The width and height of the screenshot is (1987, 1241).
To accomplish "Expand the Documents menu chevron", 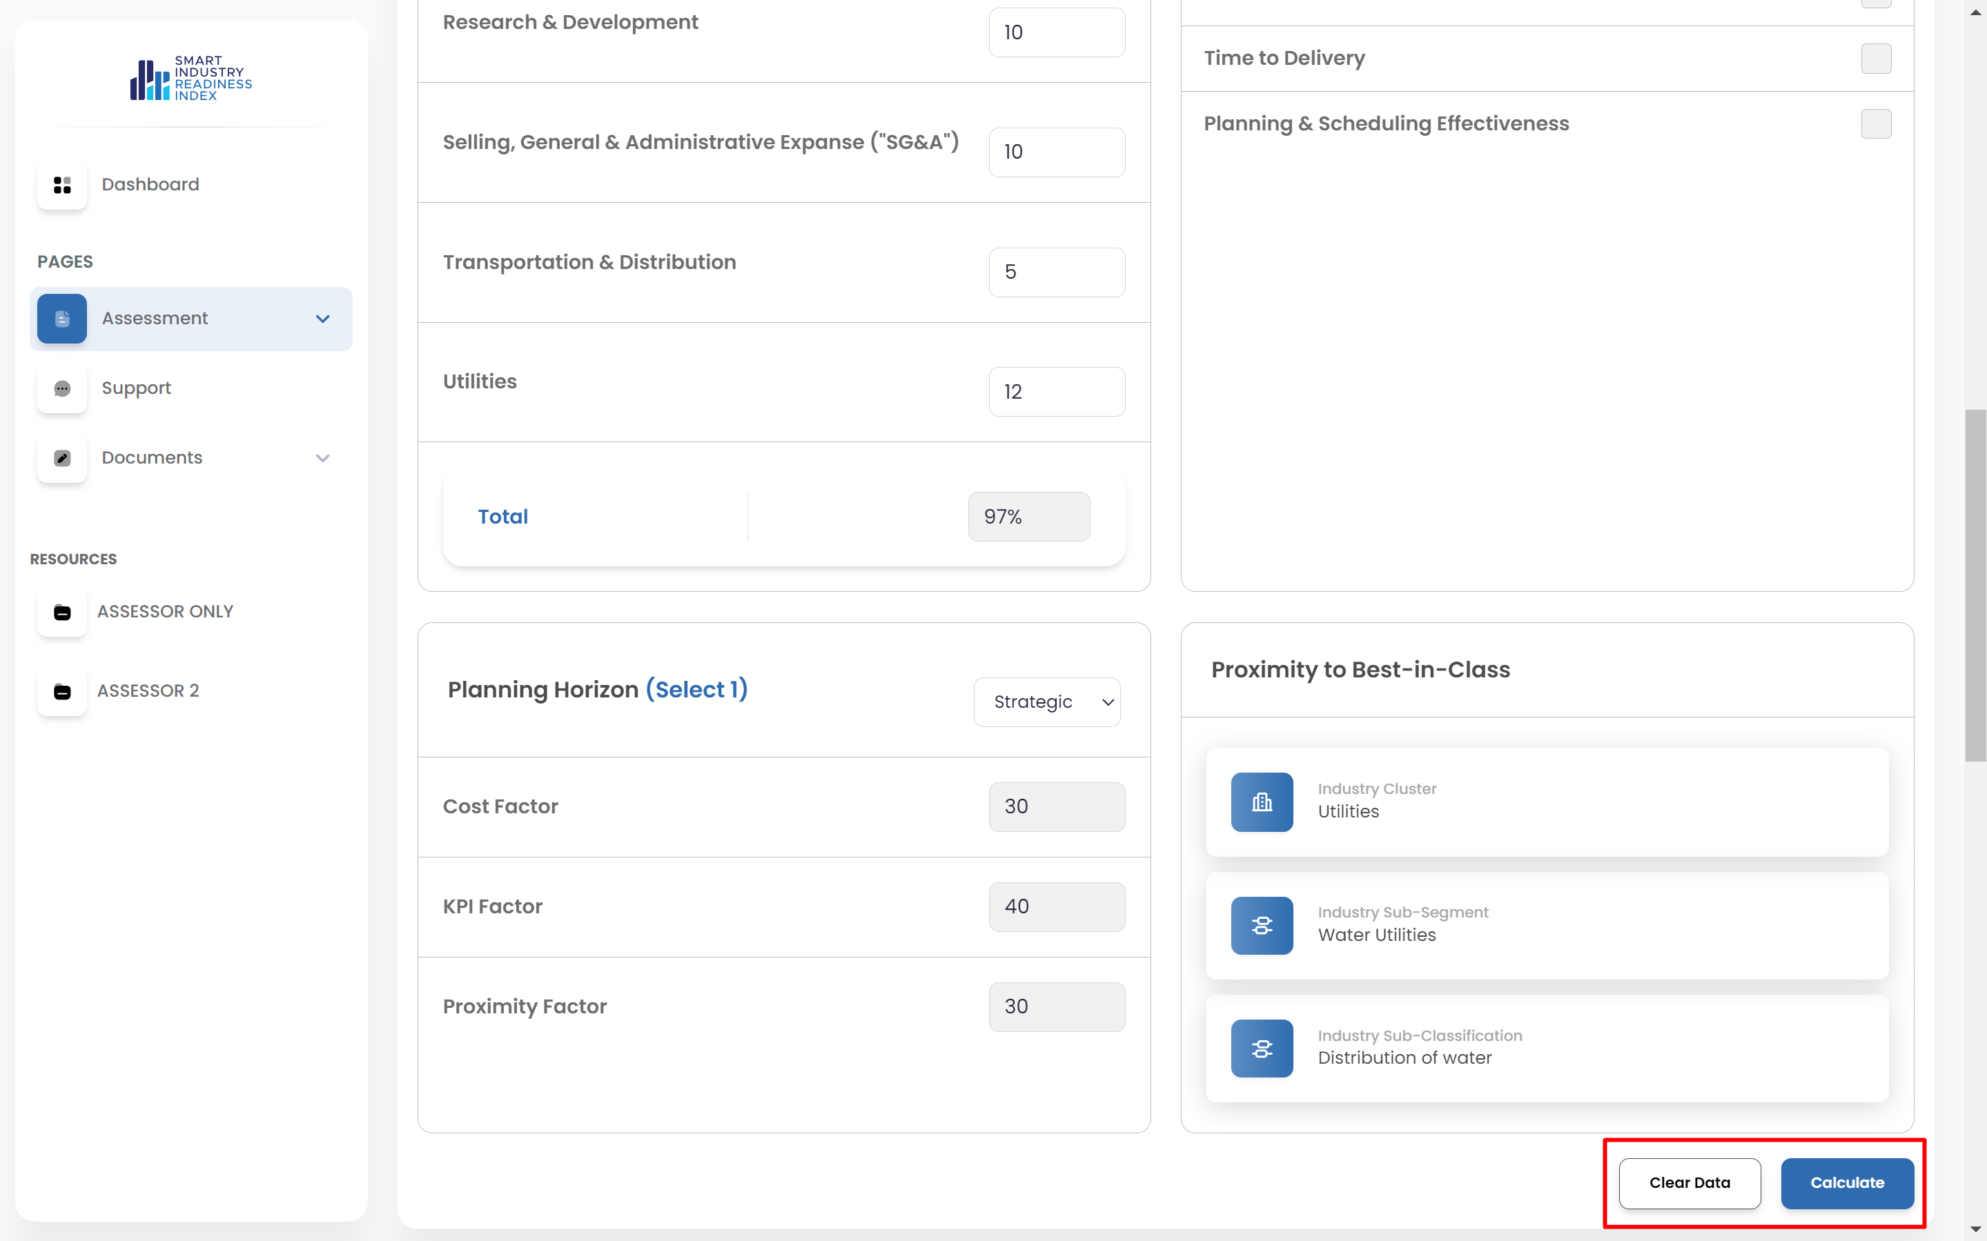I will point(323,458).
